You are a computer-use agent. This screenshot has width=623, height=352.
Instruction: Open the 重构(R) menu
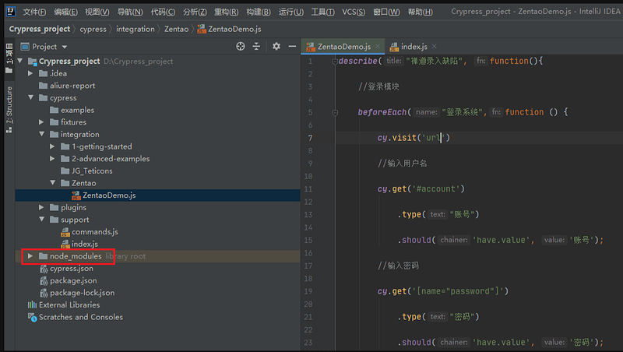226,12
